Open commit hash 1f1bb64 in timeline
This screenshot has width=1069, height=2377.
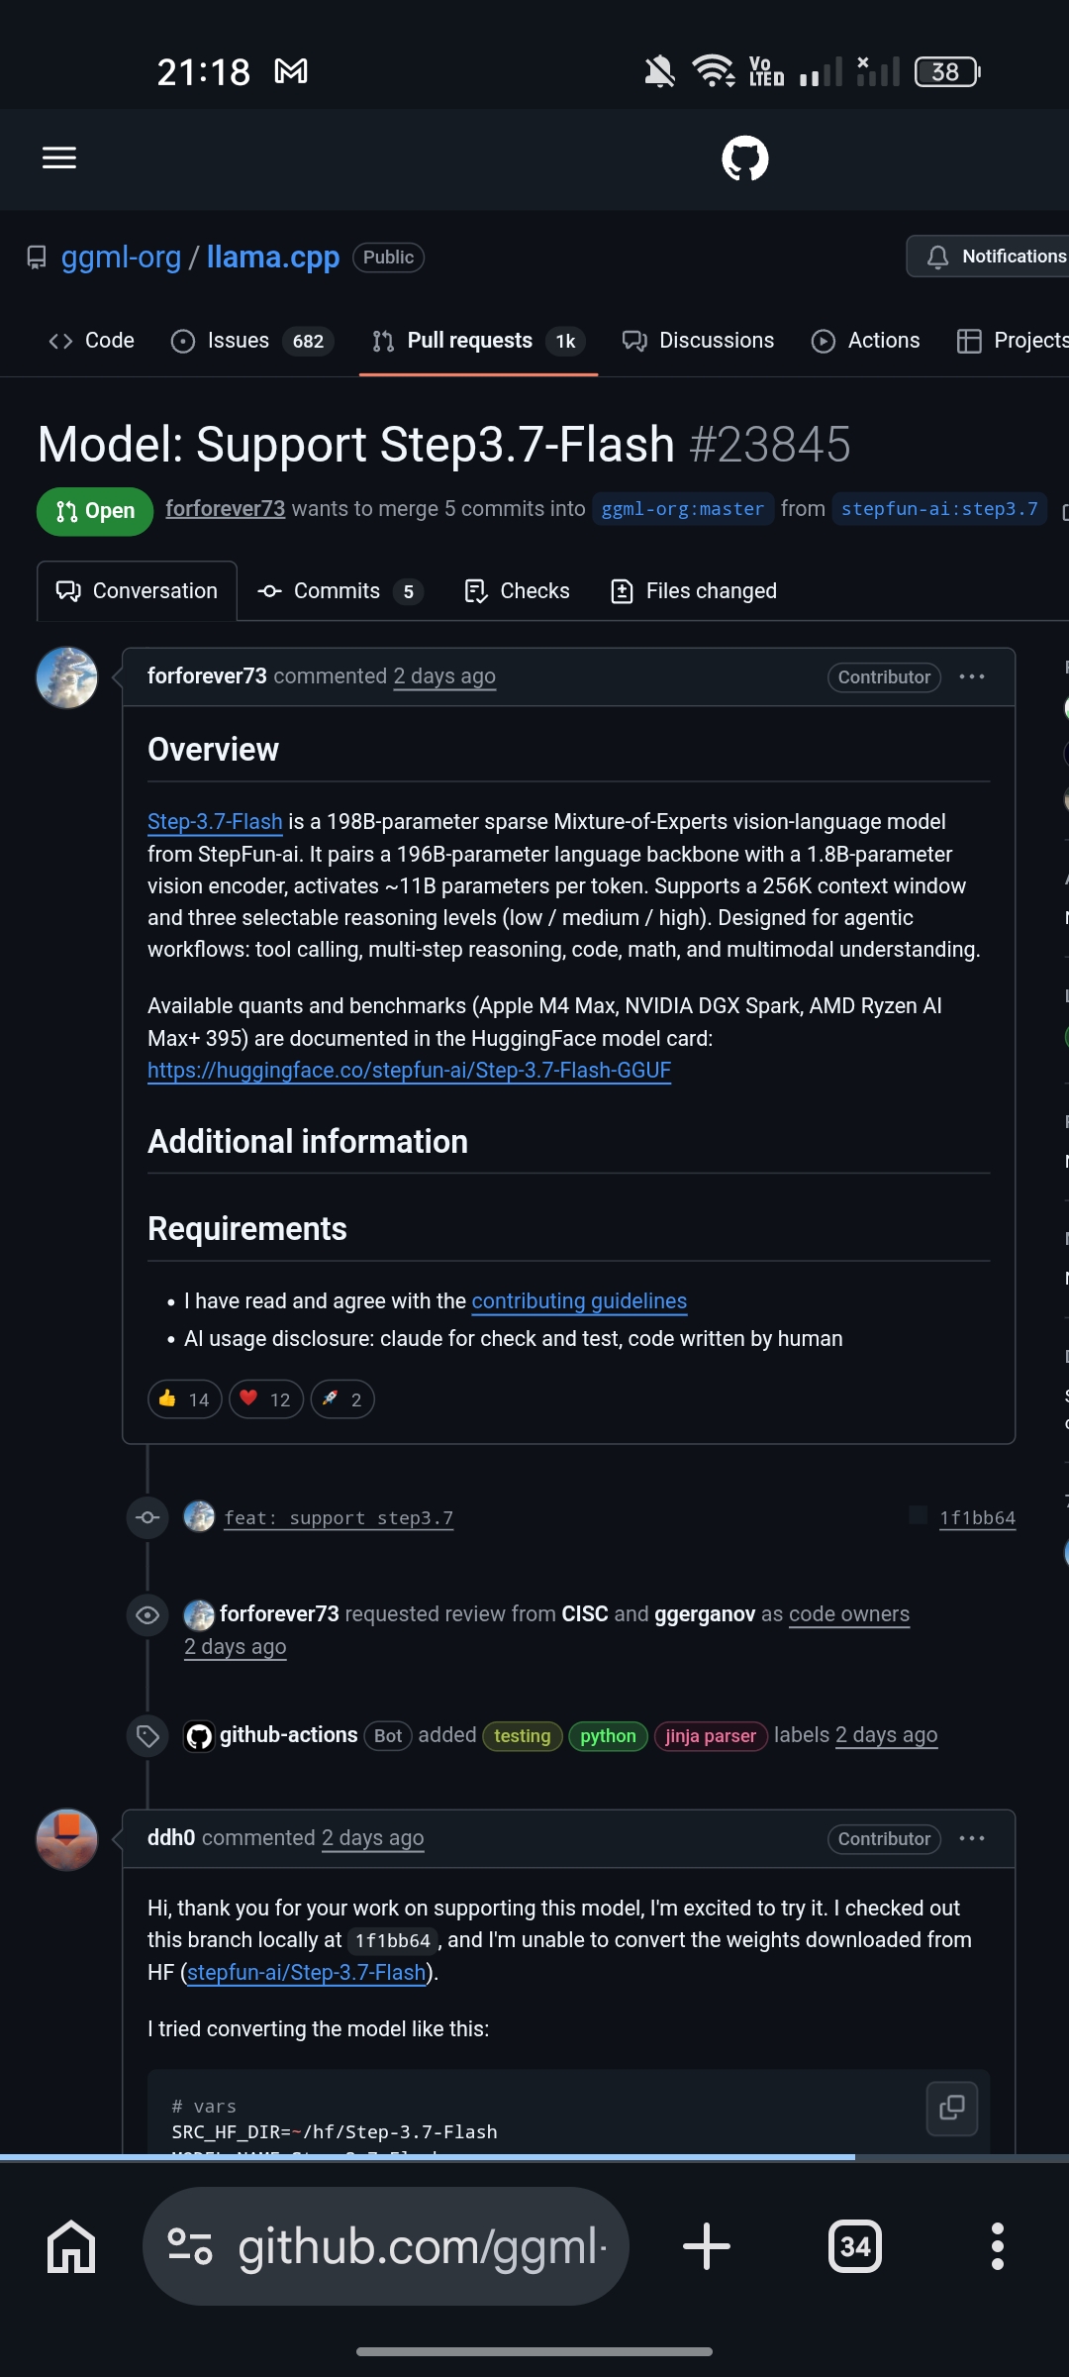pos(977,1518)
